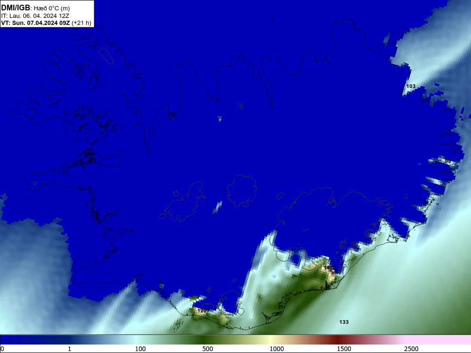The image size is (471, 353).
Task: Click the 1207 value label on the south coast
Action: 203,311
